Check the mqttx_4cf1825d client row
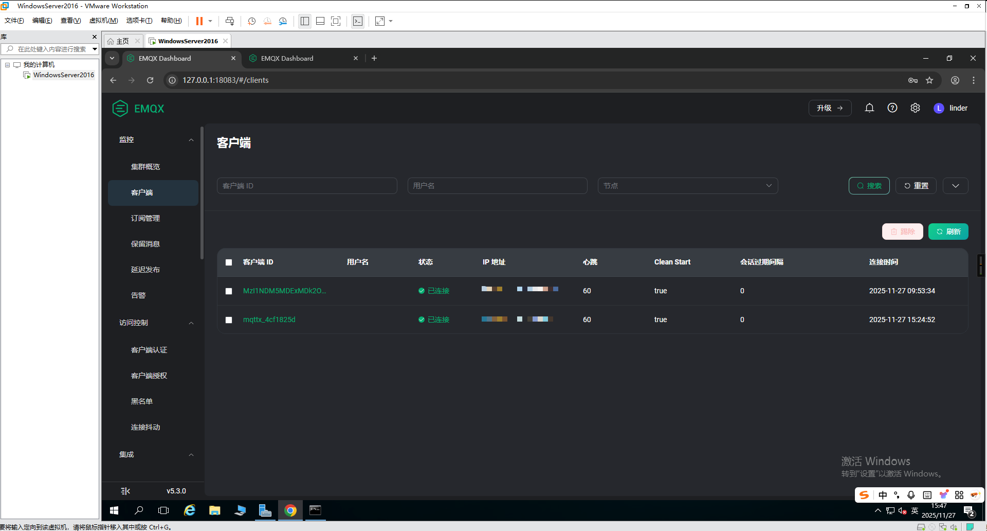The width and height of the screenshot is (987, 531). pyautogui.click(x=229, y=320)
